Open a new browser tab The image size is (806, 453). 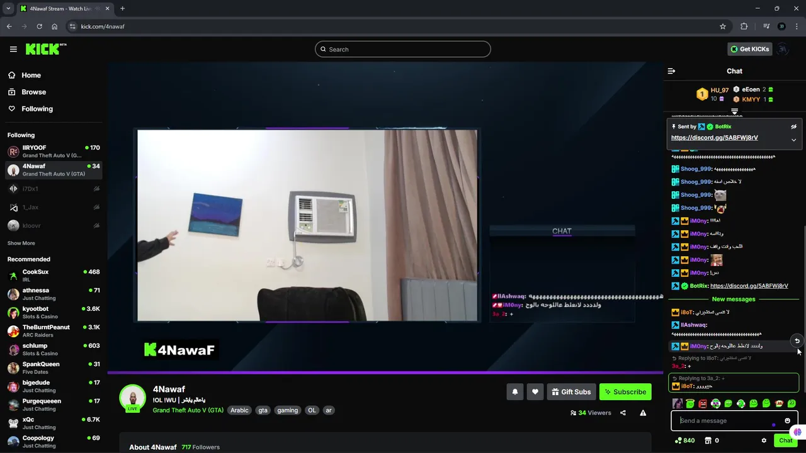pyautogui.click(x=122, y=8)
